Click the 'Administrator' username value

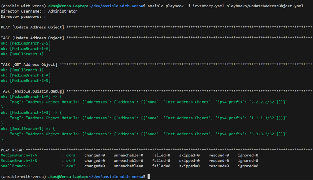tap(63, 11)
